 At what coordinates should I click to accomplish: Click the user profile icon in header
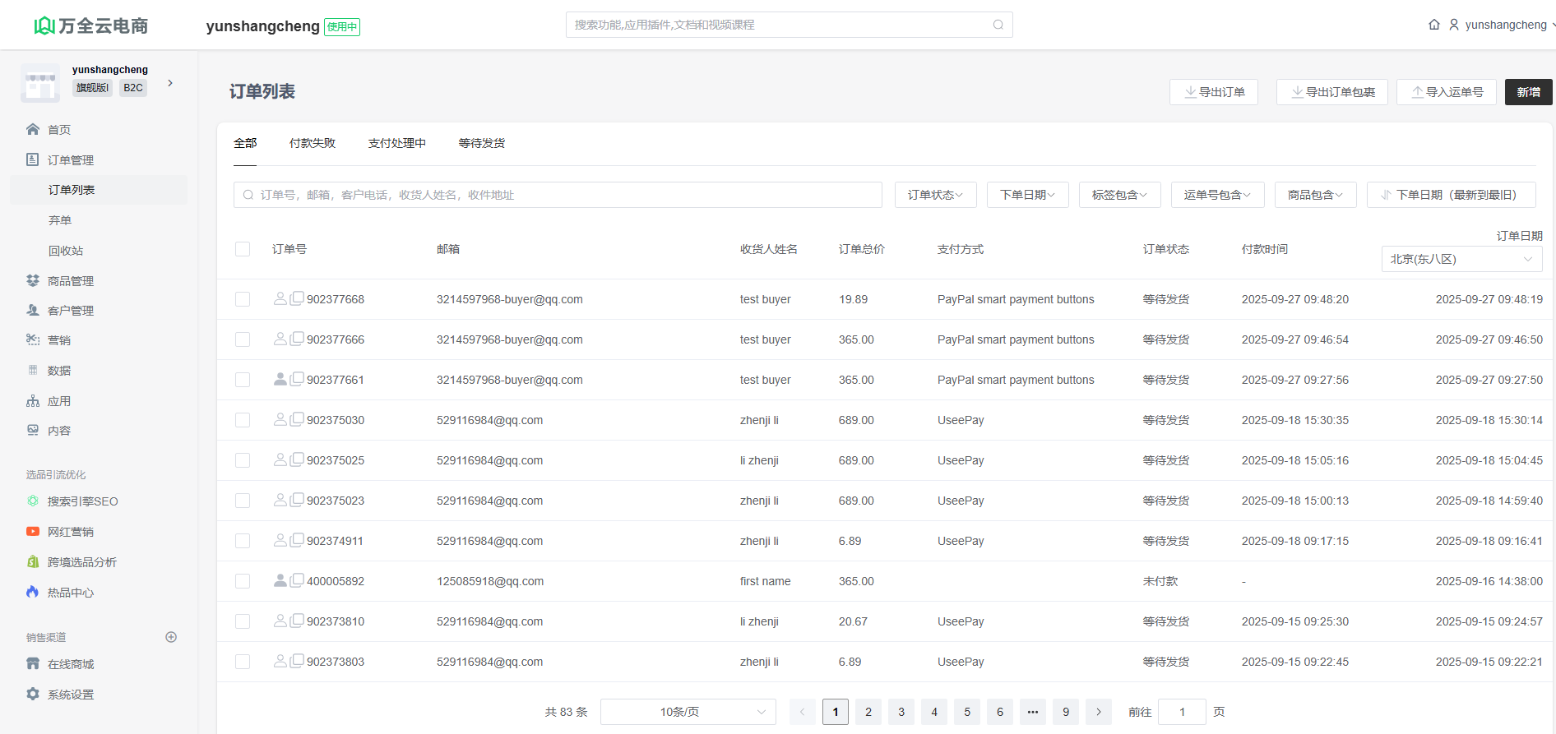click(x=1454, y=25)
